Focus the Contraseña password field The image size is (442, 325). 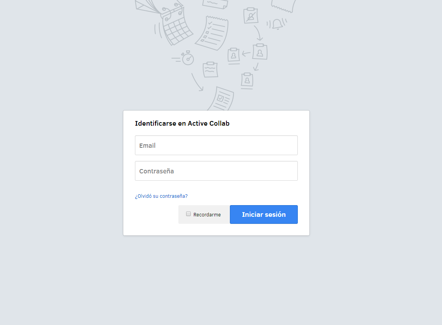216,171
